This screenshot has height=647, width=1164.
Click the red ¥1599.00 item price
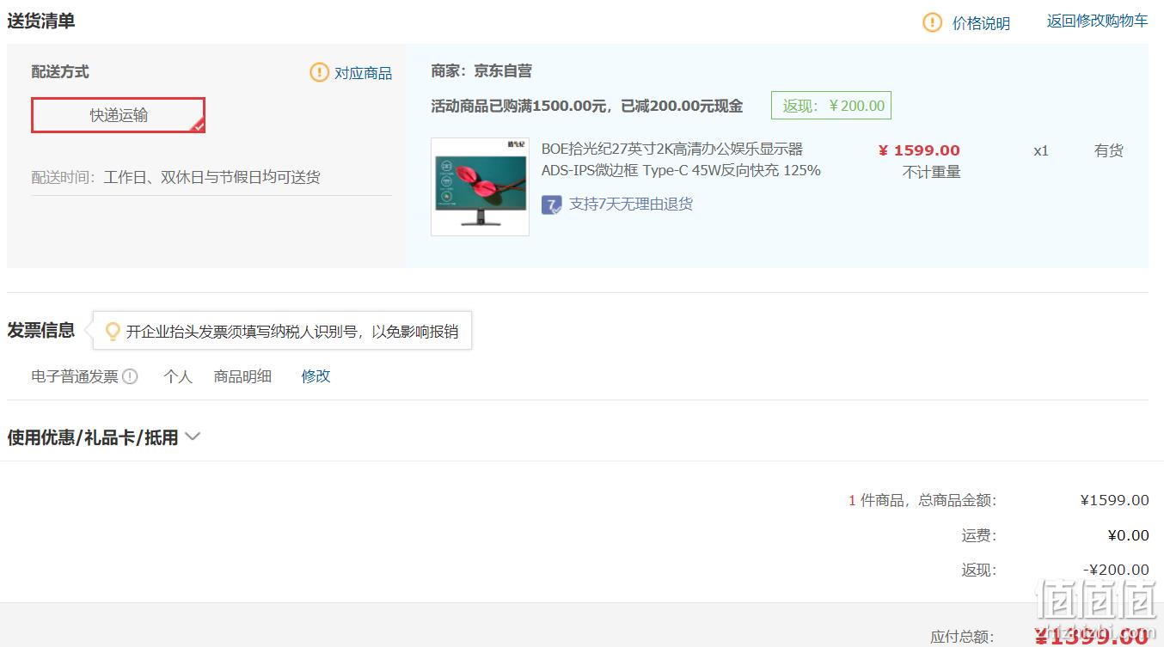pos(919,151)
